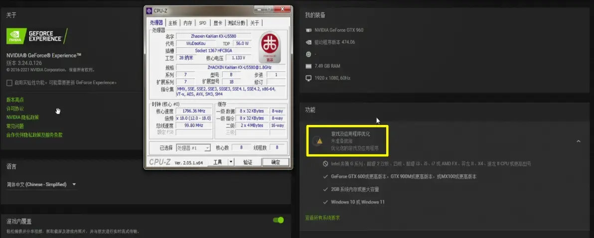
Task: Click the checkmark beside GeForce GTX 600 requirement
Action: click(x=325, y=176)
